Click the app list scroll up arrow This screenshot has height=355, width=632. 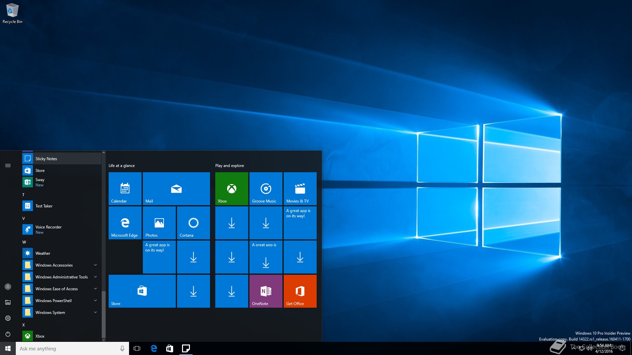pyautogui.click(x=104, y=153)
